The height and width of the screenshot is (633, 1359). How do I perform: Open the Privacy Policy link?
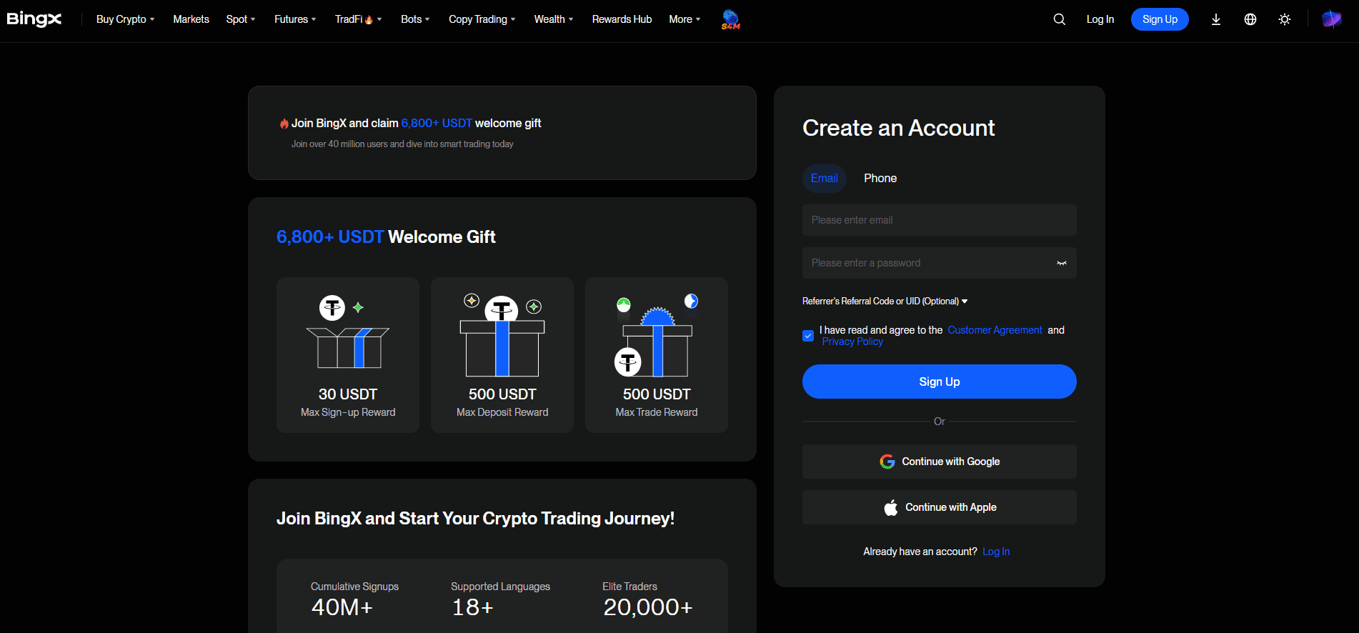[x=852, y=342]
